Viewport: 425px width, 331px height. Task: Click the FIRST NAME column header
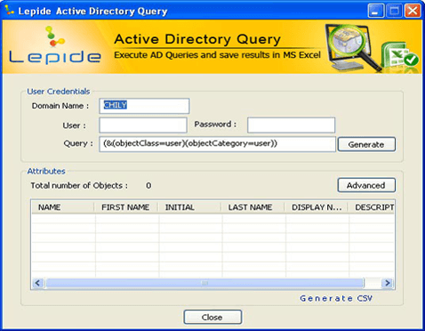point(126,207)
